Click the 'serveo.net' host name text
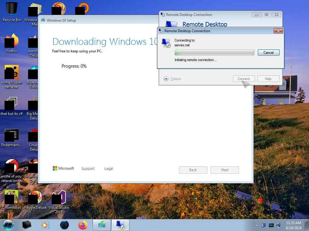This screenshot has width=309, height=231. (x=182, y=45)
